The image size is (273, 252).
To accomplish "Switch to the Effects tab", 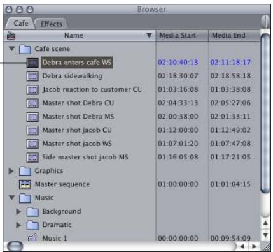I will click(x=52, y=24).
